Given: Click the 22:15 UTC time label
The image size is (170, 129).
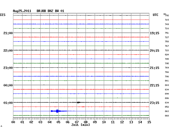Looking at the screenshot, I should [155, 85].
